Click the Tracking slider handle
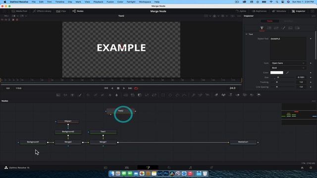This screenshot has height=178, width=317. tap(277, 82)
